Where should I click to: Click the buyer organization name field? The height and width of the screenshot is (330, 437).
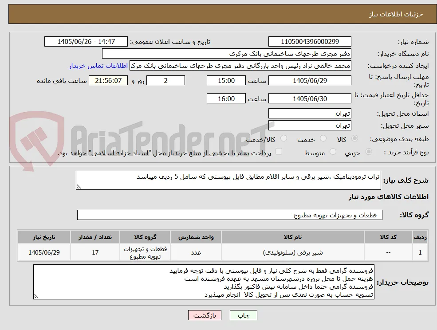(227, 54)
